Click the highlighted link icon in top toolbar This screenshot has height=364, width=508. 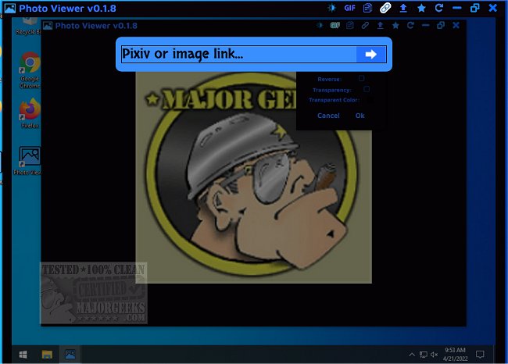pos(385,8)
